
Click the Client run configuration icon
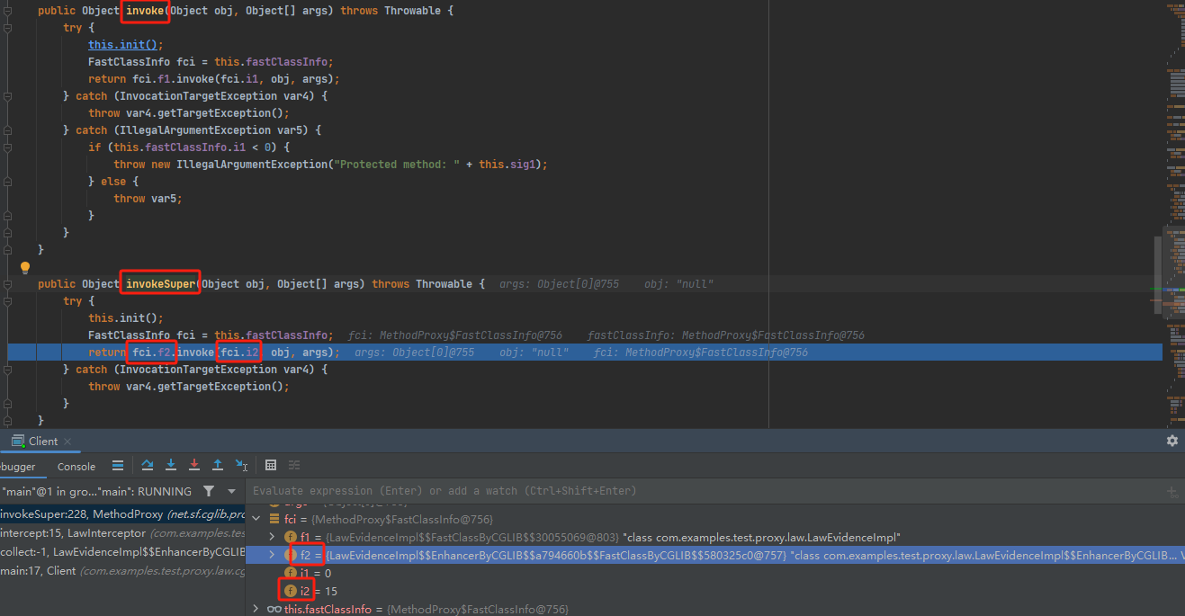click(18, 441)
